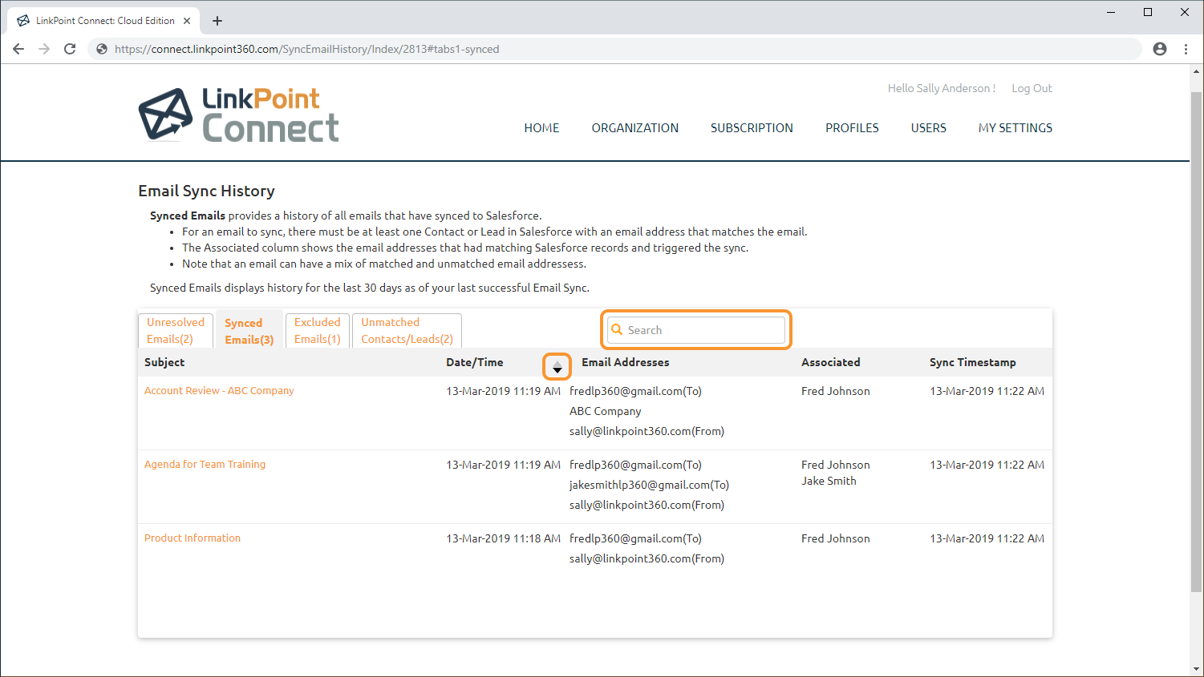Open MY SETTINGS menu item
The height and width of the screenshot is (677, 1204).
1015,128
